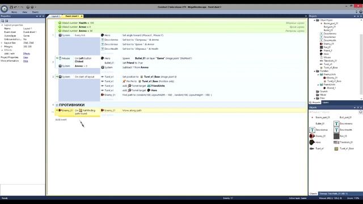Switch to the Projects tab at panel bottom

pyautogui.click(x=316, y=102)
